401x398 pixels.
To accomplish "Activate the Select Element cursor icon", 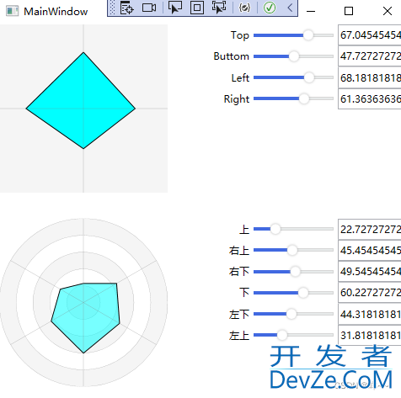I will (175, 8).
